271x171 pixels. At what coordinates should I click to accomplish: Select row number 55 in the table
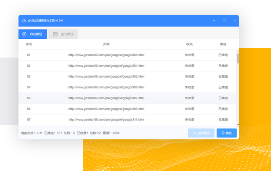click(128, 98)
